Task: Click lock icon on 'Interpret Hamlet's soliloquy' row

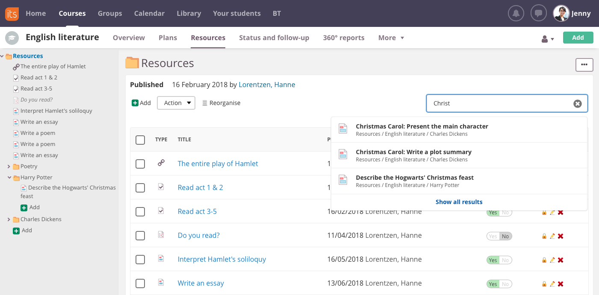Action: click(x=544, y=260)
